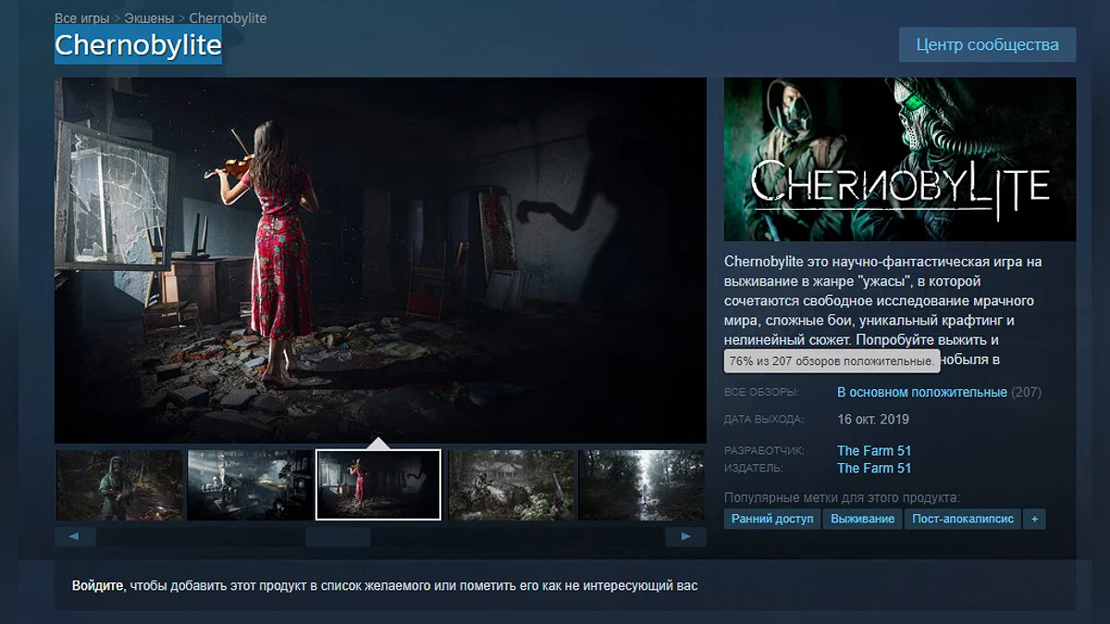Open the 'Экшены' breadcrumb link
This screenshot has width=1110, height=624.
pos(149,18)
